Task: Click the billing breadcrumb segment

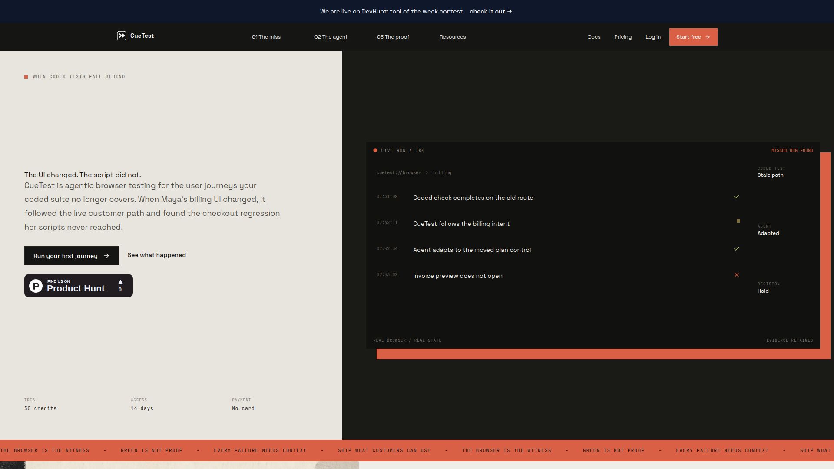Action: coord(442,172)
